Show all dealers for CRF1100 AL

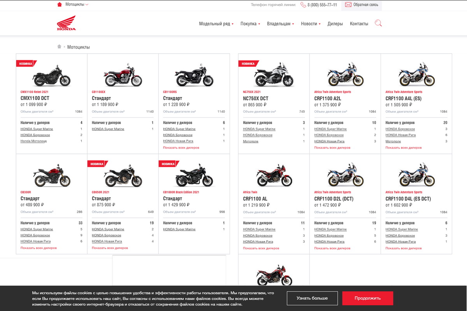click(x=261, y=248)
